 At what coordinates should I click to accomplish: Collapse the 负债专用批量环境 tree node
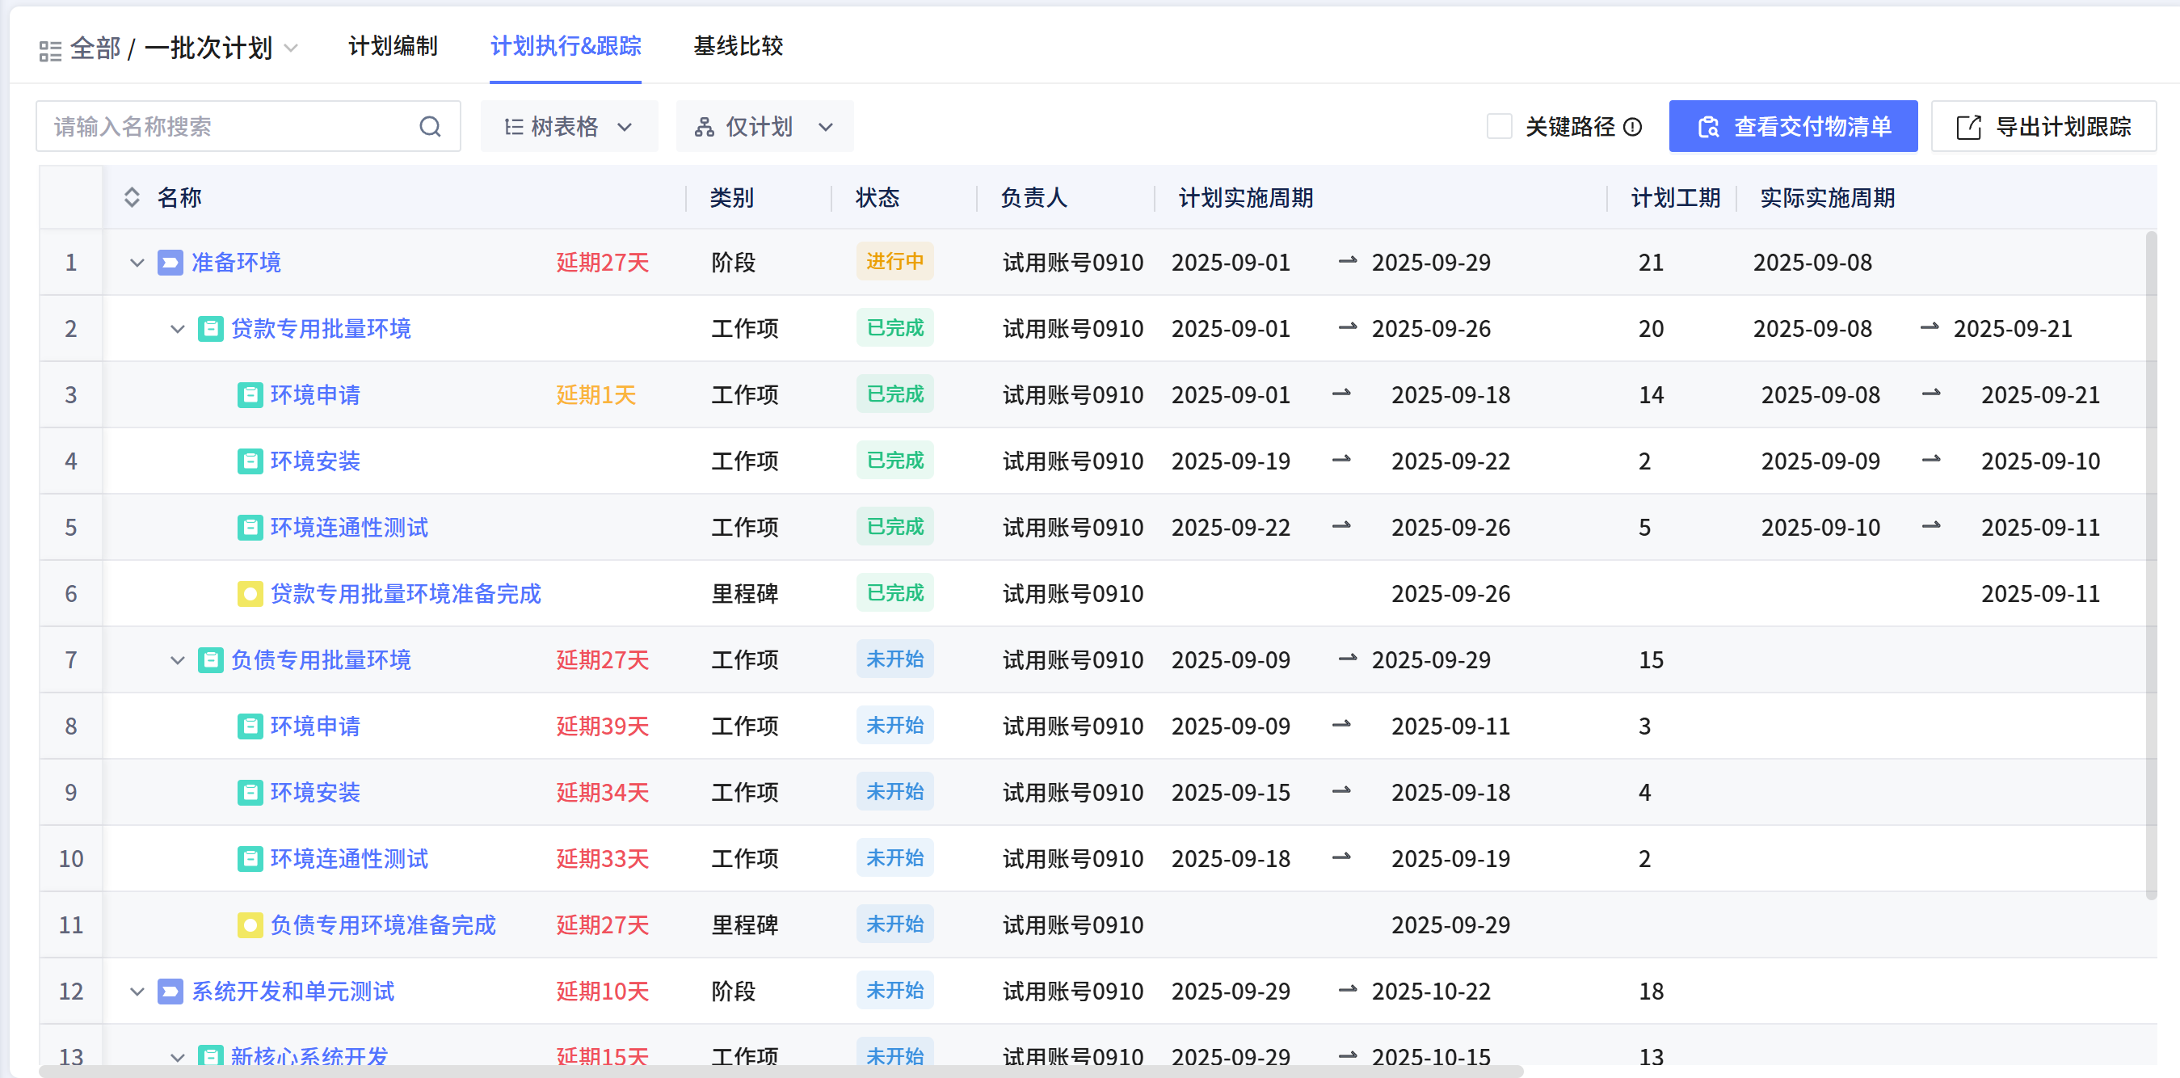177,660
